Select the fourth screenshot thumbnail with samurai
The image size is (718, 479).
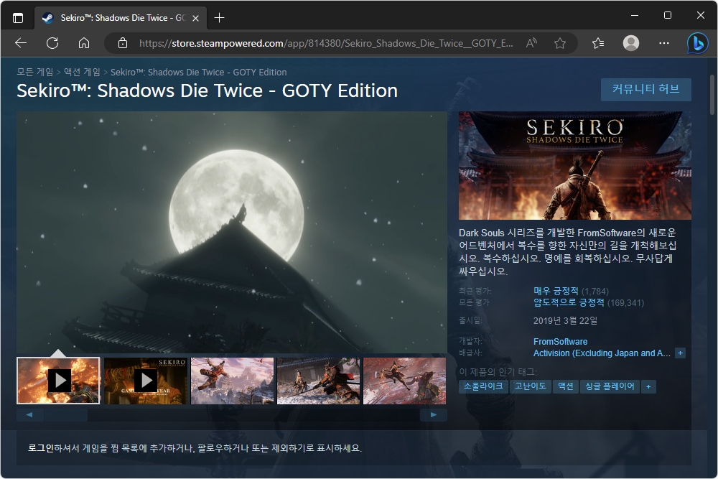click(x=318, y=381)
